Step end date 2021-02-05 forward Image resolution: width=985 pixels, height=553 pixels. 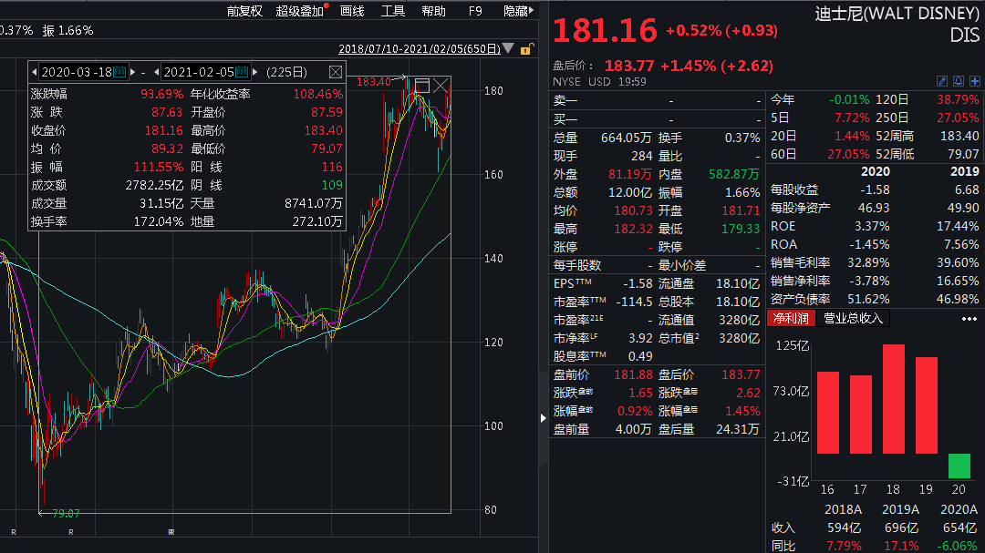click(x=255, y=72)
